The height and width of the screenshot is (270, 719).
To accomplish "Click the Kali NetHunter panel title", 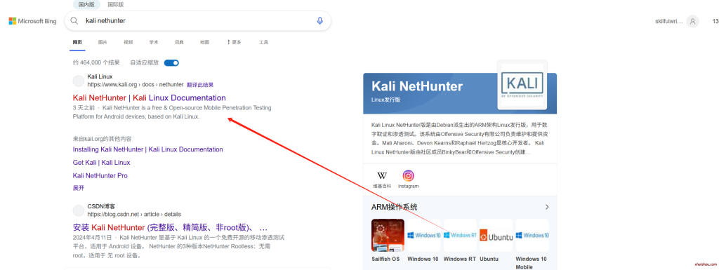I will pos(417,86).
